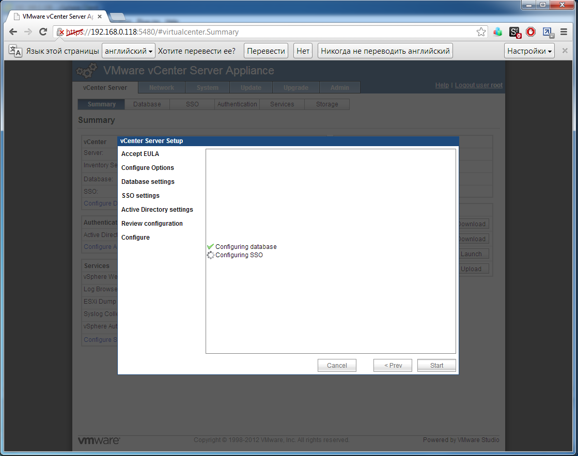
Task: Click the spinner beside Configuring SSO
Action: point(210,255)
